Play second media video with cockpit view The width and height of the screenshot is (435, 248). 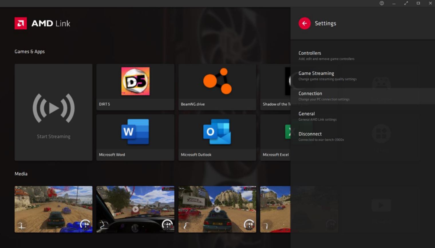135,209
